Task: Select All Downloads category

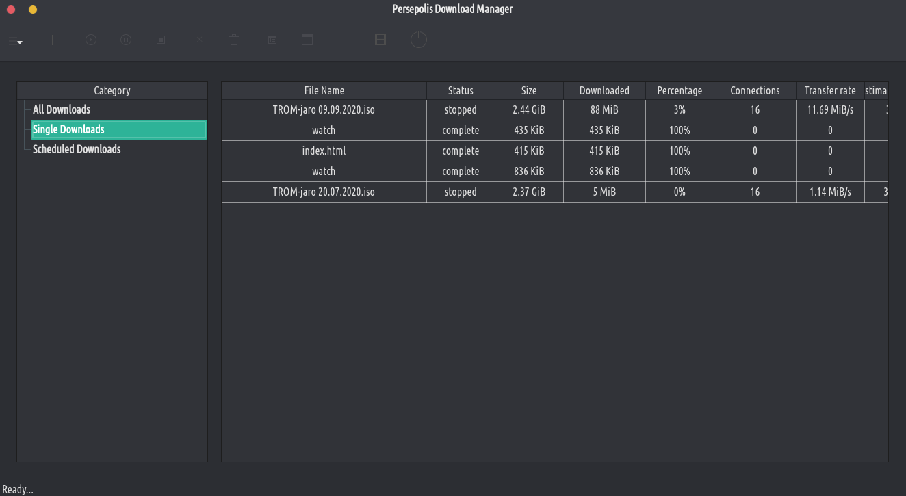Action: (62, 109)
